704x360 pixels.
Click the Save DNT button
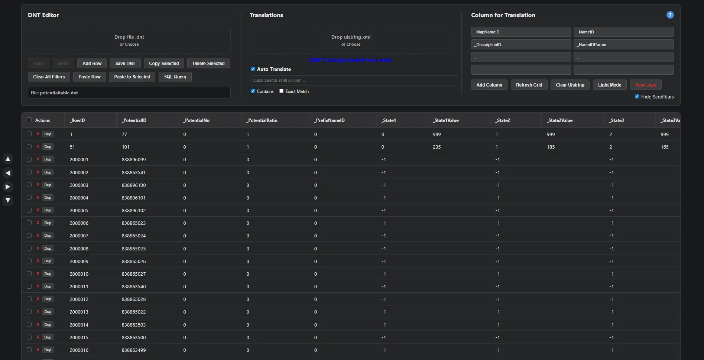(x=125, y=64)
